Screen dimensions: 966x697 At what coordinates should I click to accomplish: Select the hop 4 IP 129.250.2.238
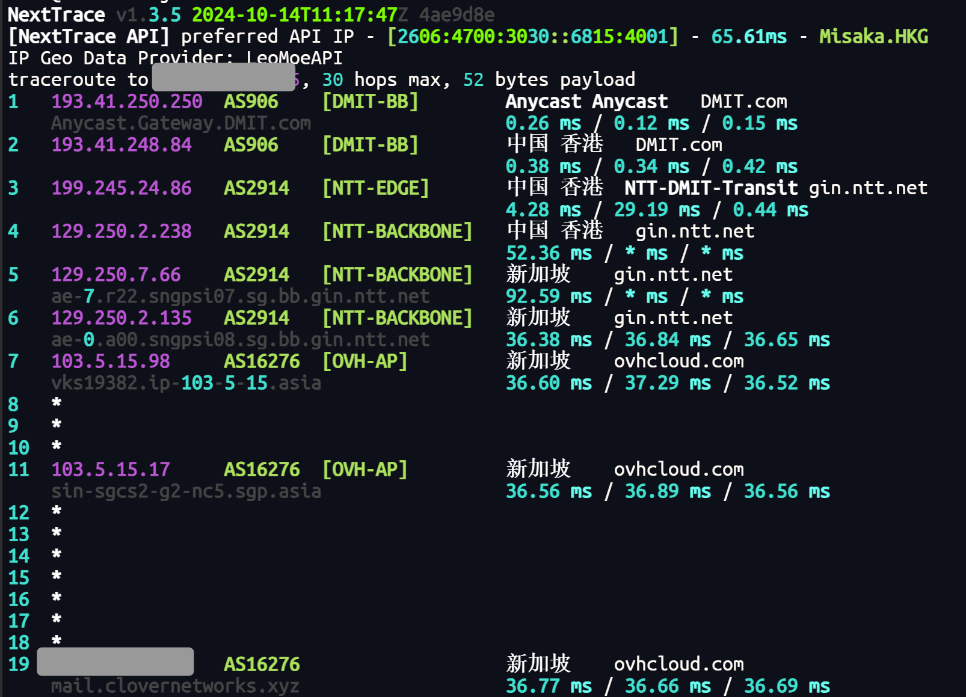(x=122, y=232)
